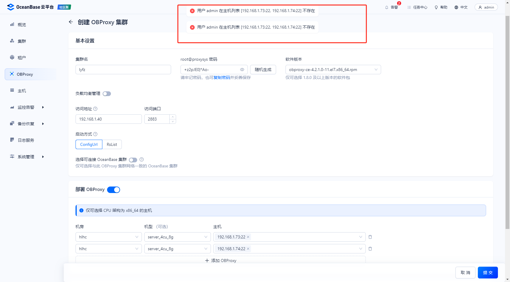Open 机房 dropdown in 192.168.1.73:22 row
This screenshot has width=510, height=282.
[x=109, y=237]
